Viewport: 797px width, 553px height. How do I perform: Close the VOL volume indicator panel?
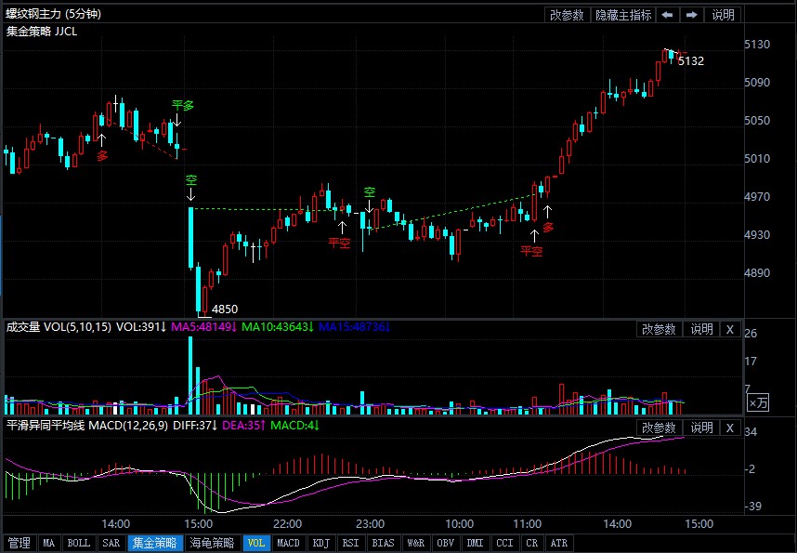729,329
